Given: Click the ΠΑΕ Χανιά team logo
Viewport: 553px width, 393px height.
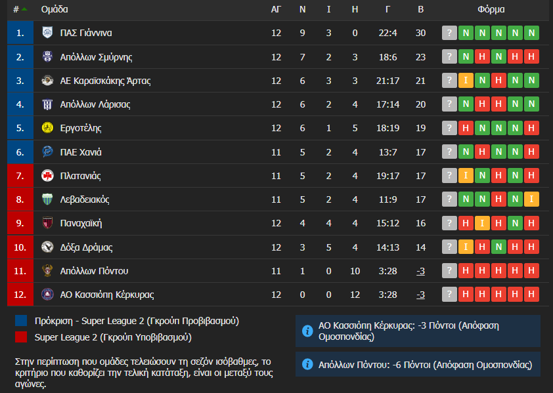Looking at the screenshot, I should (x=47, y=152).
